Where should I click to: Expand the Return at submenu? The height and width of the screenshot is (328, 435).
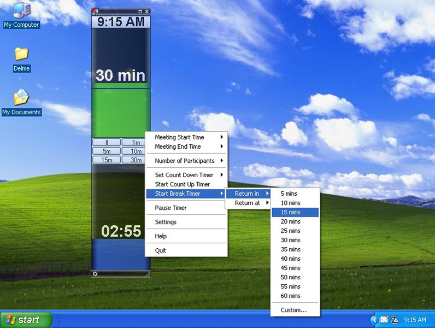(x=248, y=203)
